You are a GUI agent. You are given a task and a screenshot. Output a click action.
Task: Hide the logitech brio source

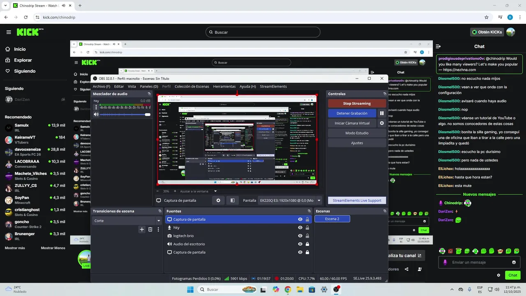click(x=300, y=236)
